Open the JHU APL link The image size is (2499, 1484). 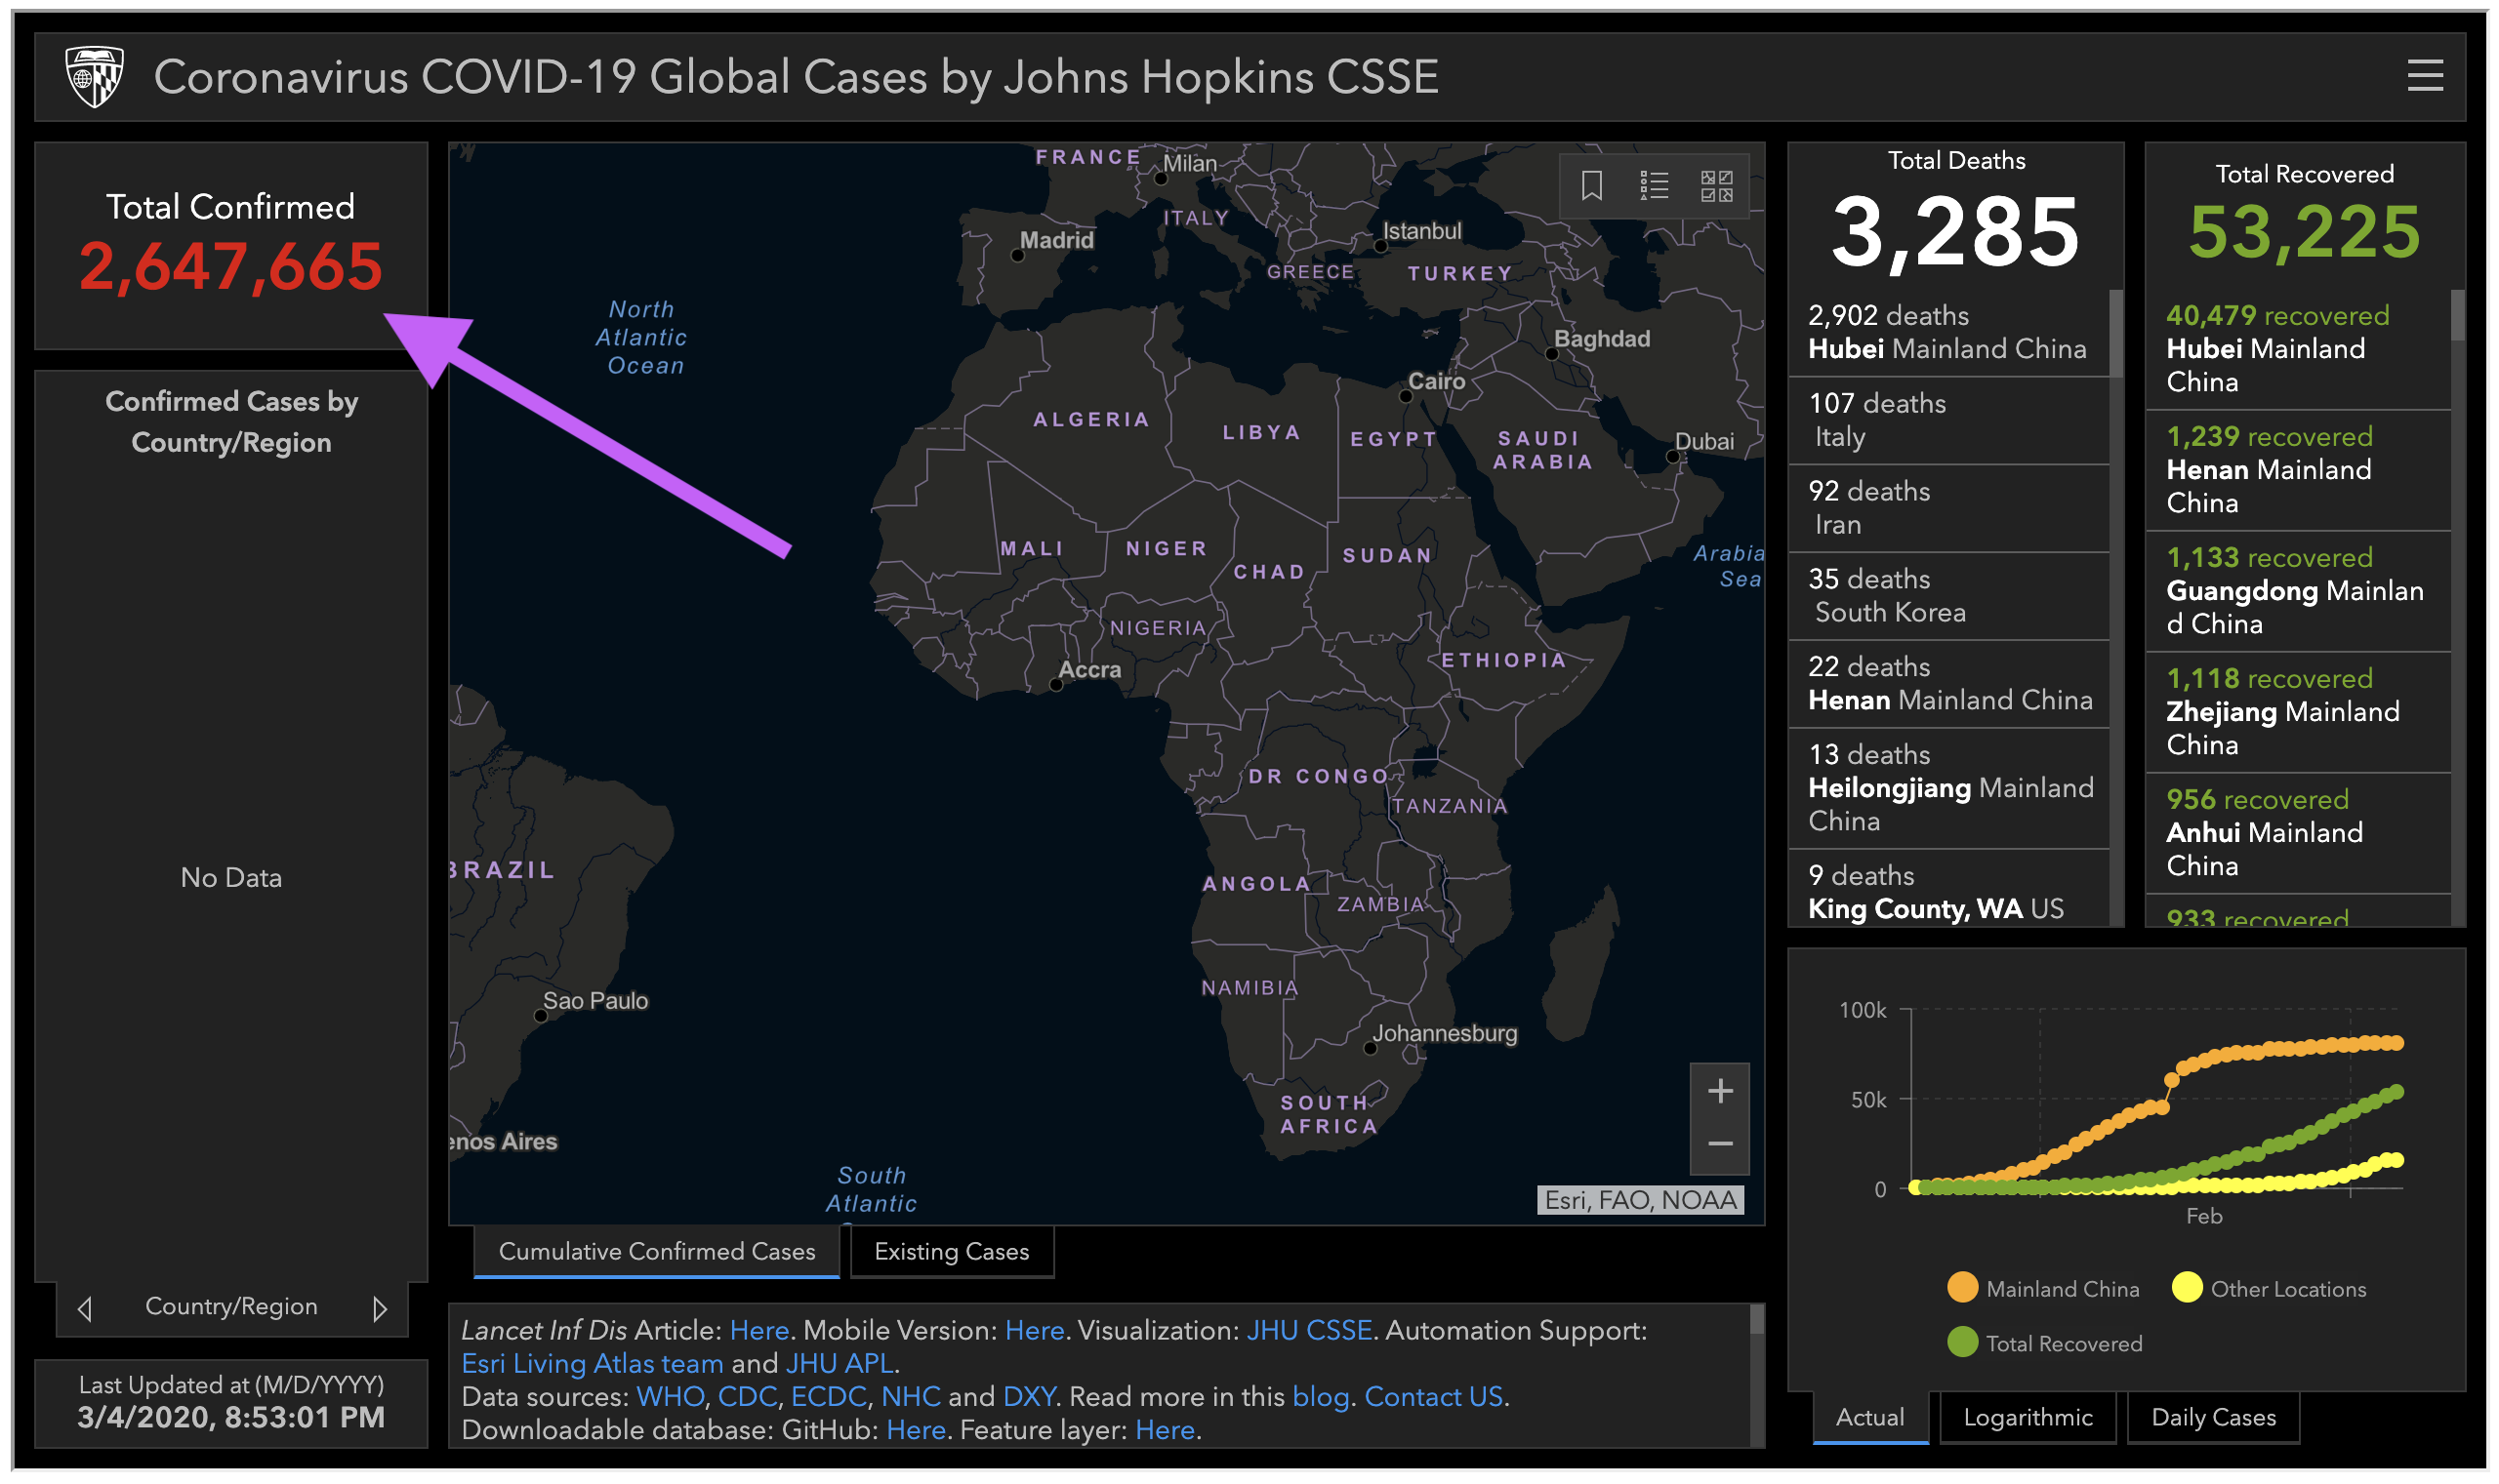(x=840, y=1363)
